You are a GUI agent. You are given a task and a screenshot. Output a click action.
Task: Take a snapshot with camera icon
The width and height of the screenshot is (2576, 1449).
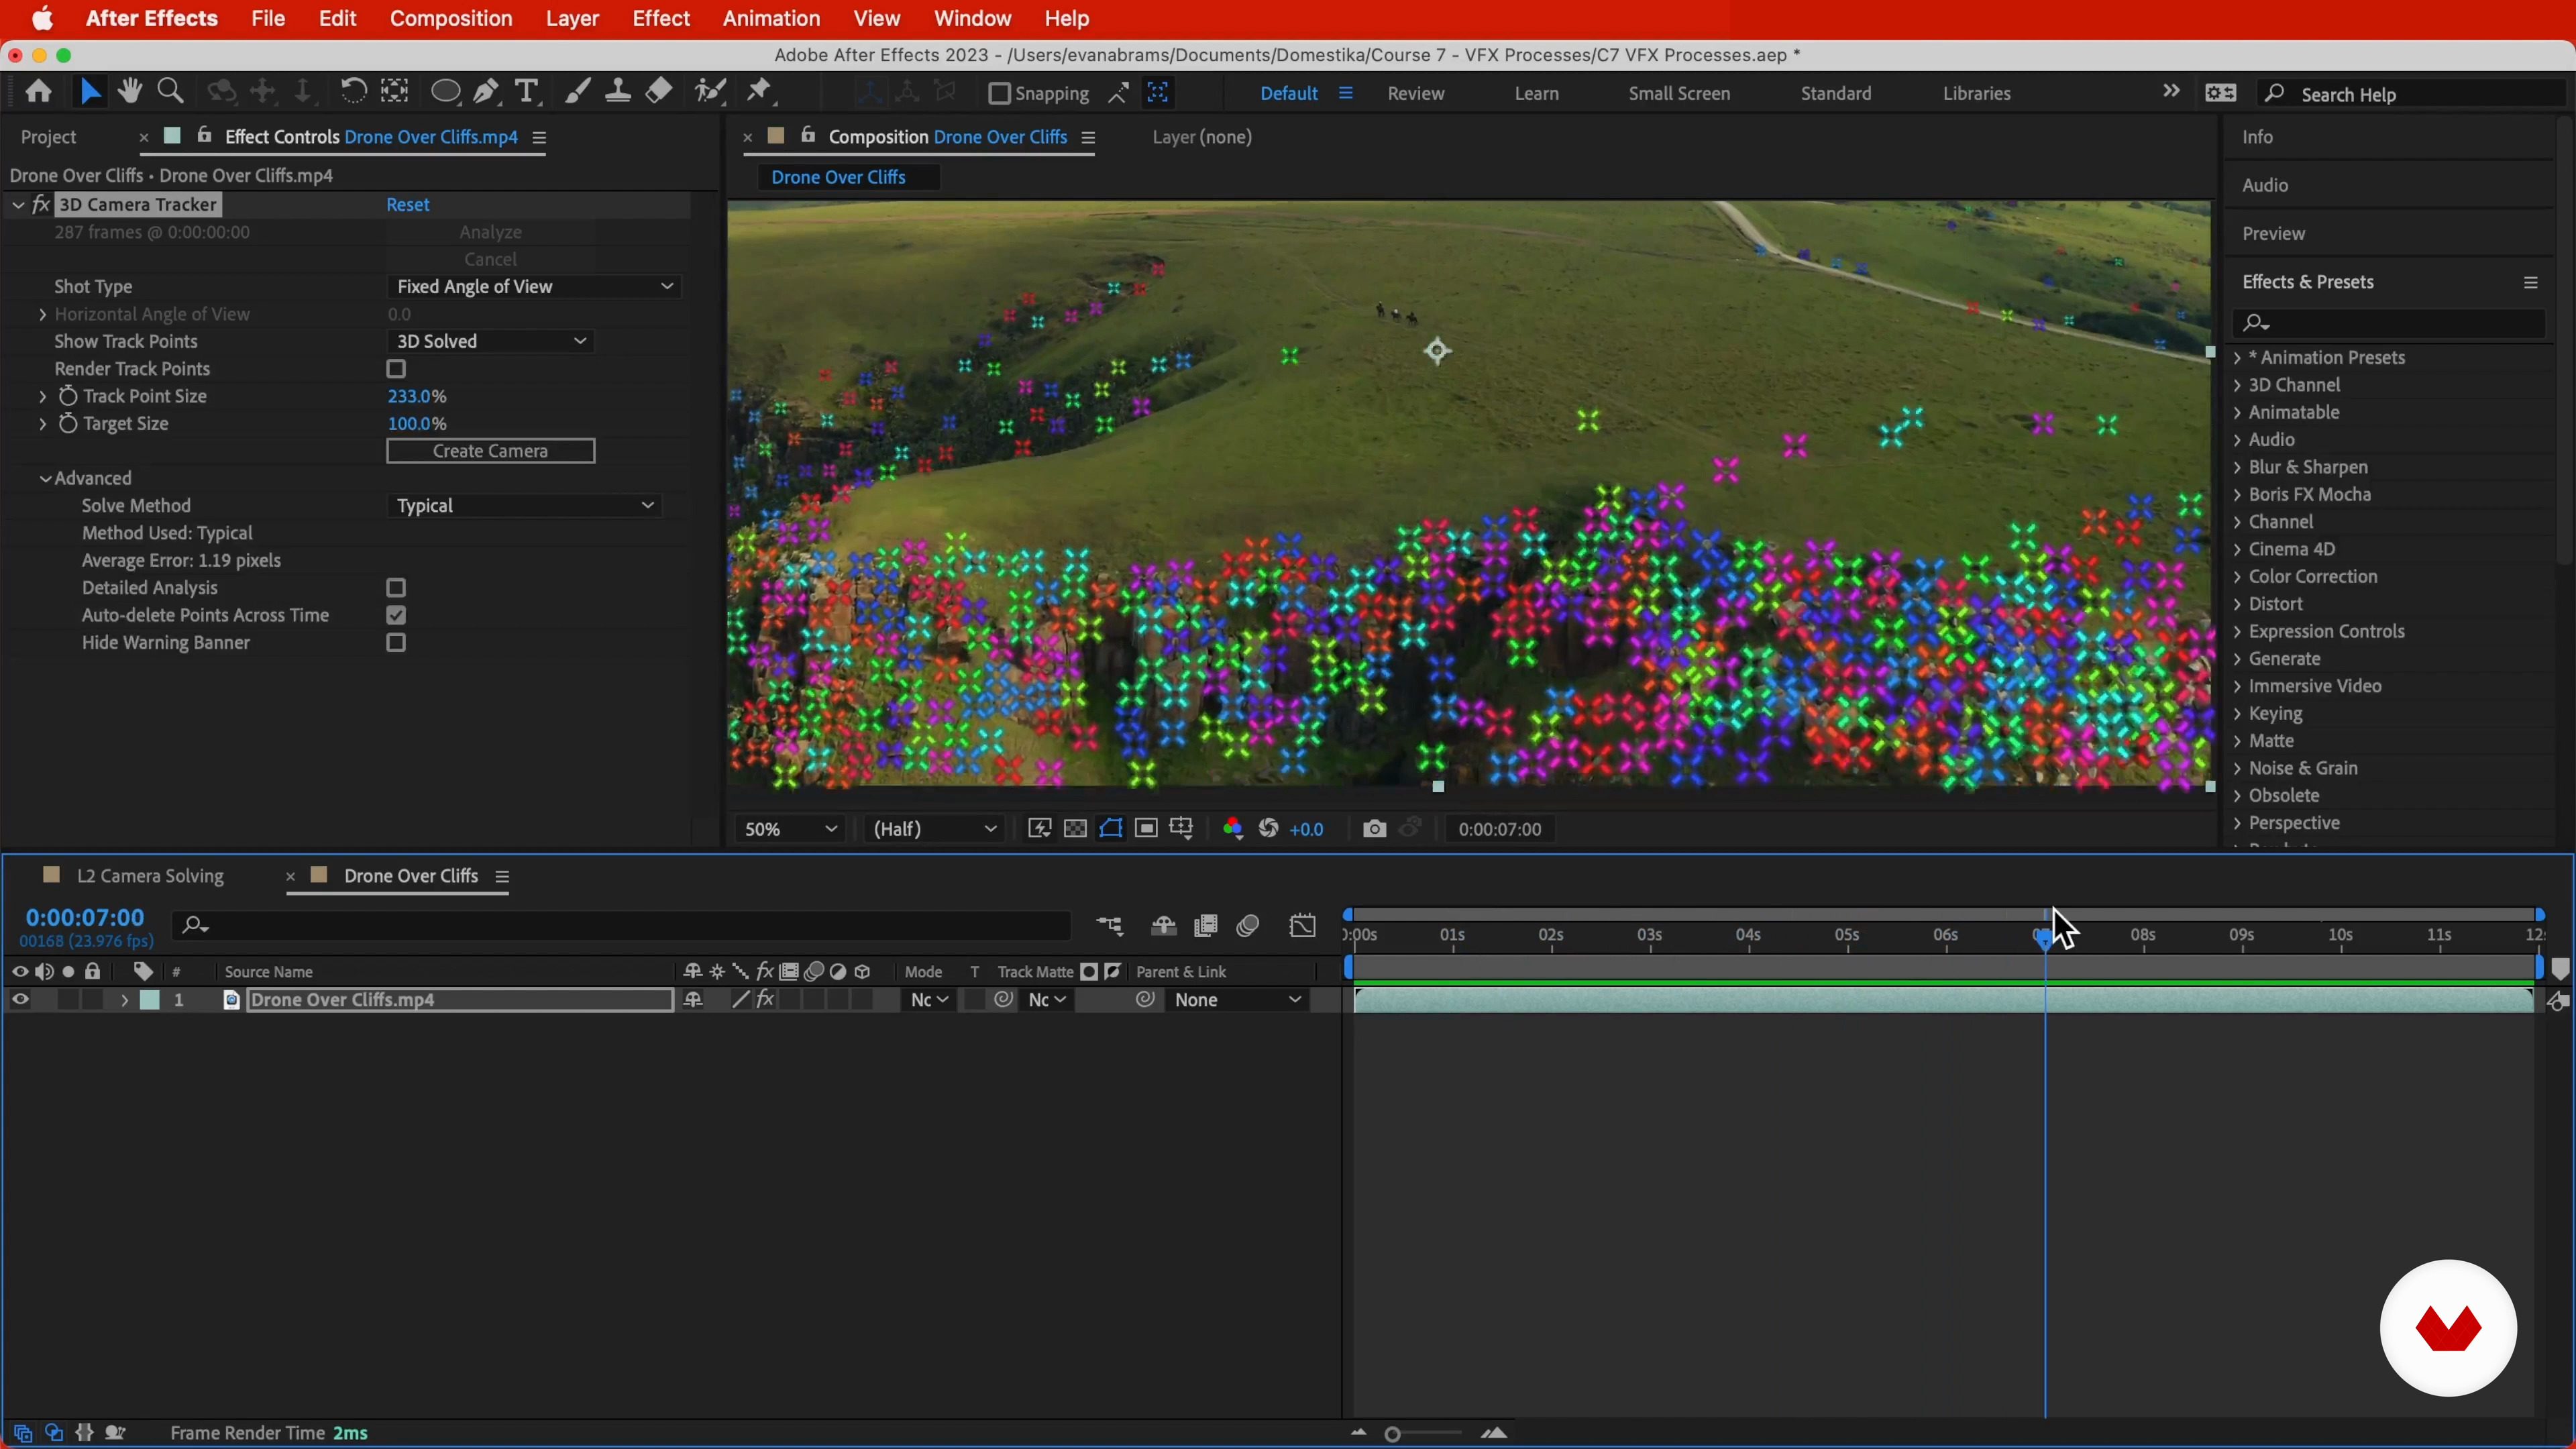(x=1374, y=829)
